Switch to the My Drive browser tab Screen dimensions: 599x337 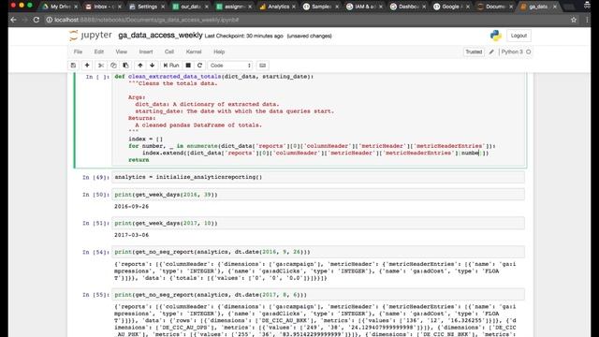(60, 7)
